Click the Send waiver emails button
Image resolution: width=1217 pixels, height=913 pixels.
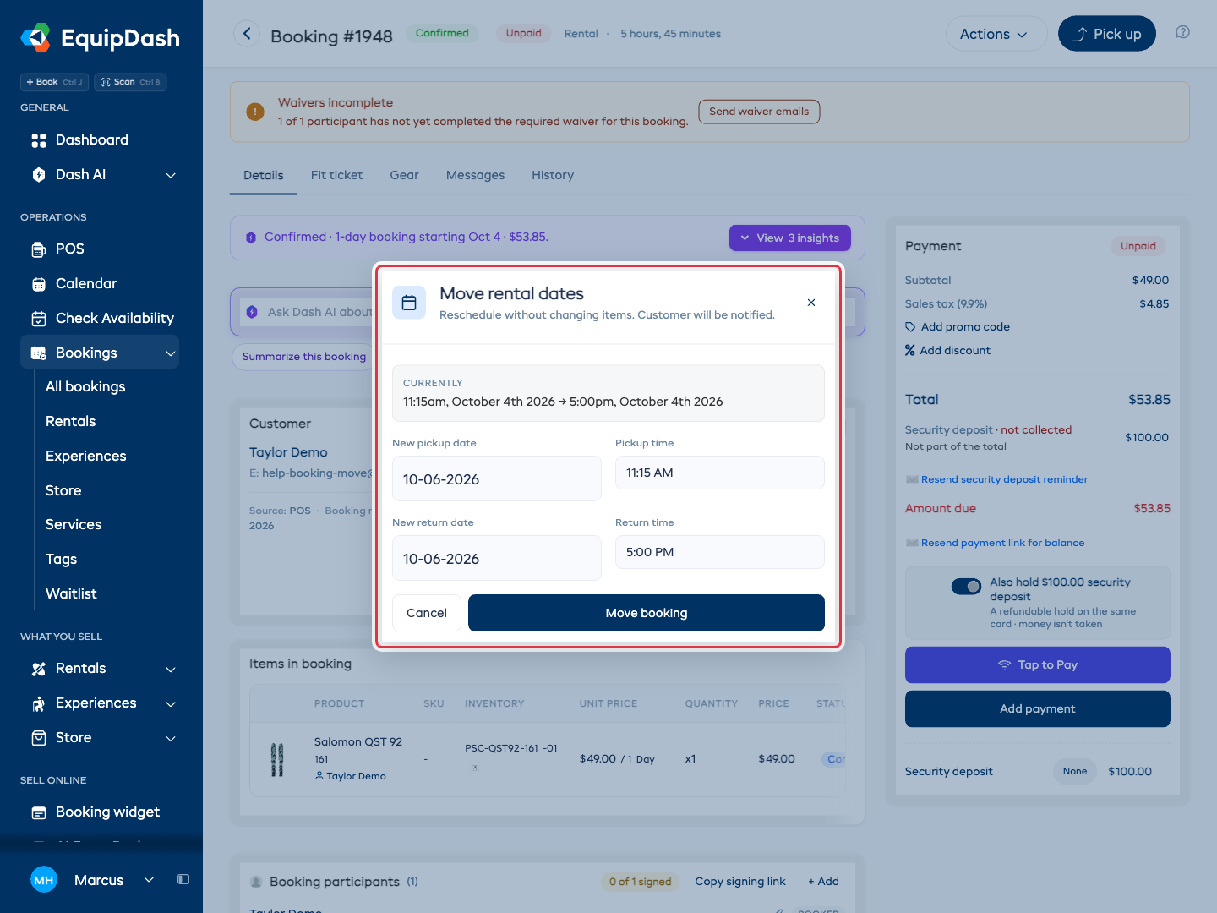tap(759, 112)
